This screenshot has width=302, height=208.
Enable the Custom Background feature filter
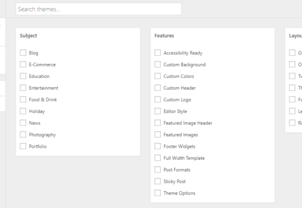[x=158, y=64]
